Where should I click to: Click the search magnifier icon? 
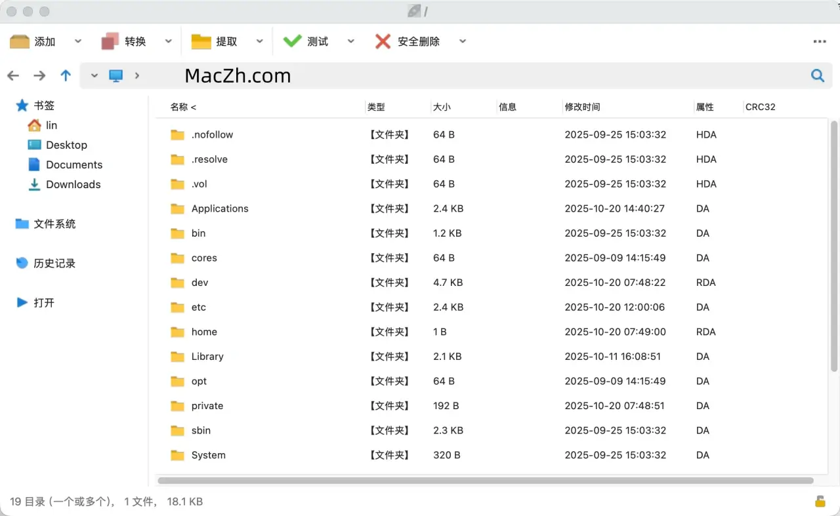(817, 75)
